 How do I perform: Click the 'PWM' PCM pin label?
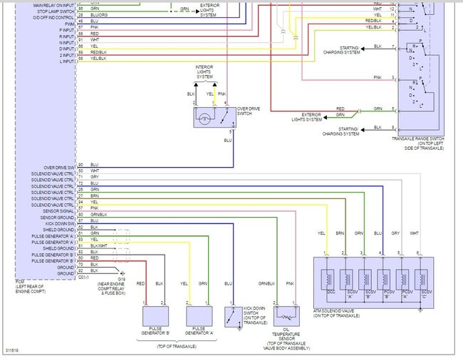(70, 24)
